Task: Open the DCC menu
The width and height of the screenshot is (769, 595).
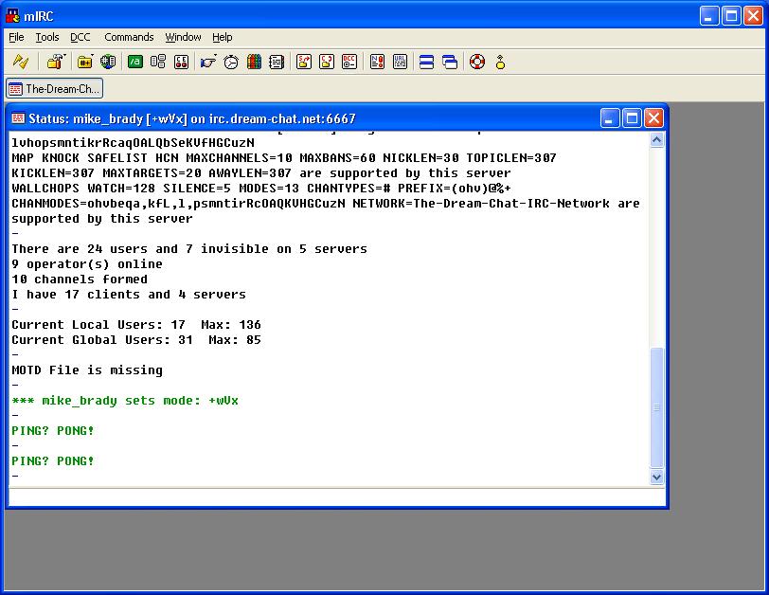Action: tap(80, 37)
